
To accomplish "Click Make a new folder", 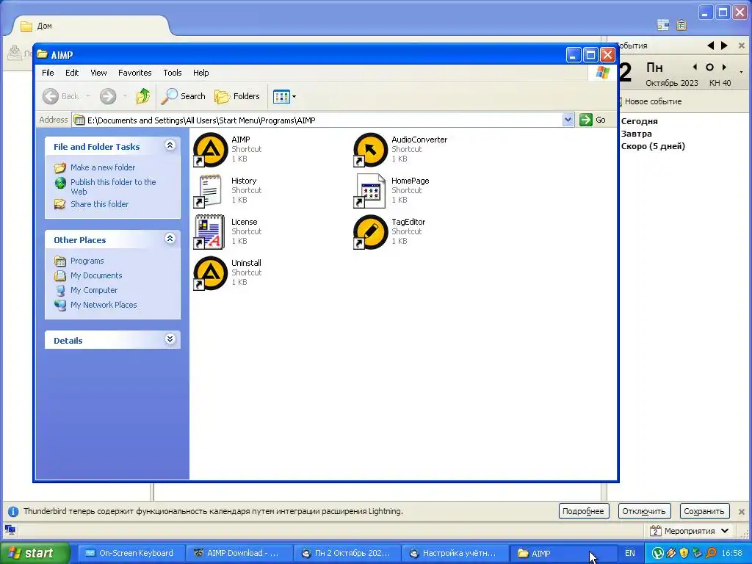I will coord(103,167).
